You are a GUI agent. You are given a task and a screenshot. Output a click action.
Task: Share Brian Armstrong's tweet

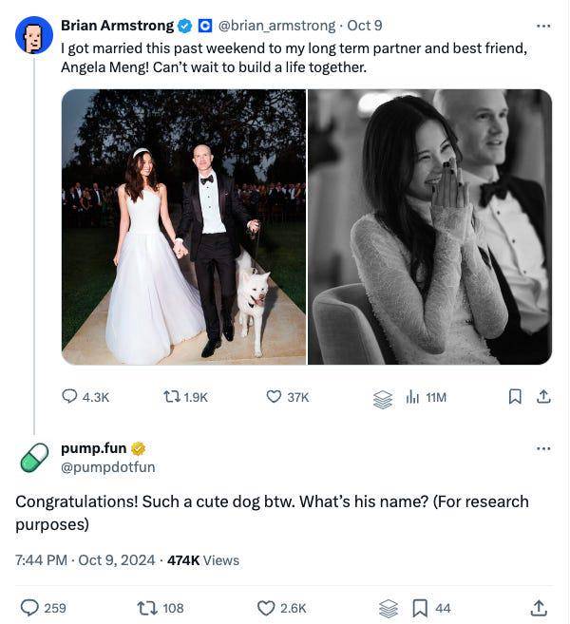point(544,397)
